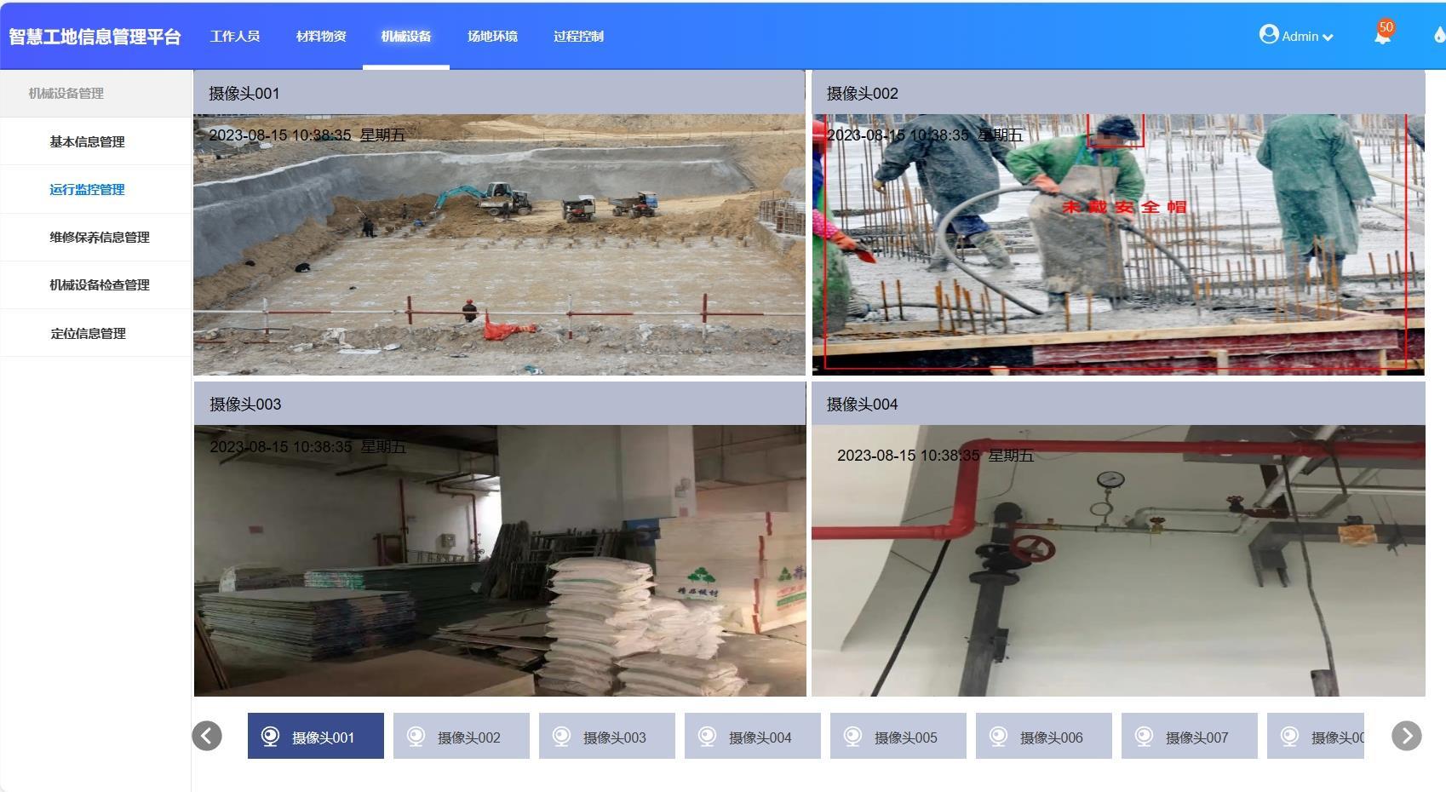Open the 工作人员 menu tab
Screen dimensions: 1446x792
click(235, 36)
